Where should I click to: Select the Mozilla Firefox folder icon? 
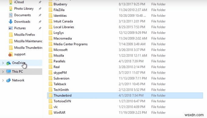click(x=11, y=35)
